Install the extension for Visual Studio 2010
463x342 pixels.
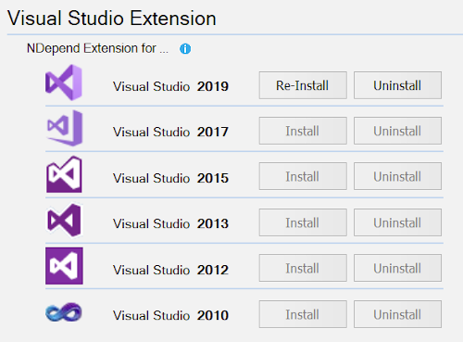[x=303, y=314]
